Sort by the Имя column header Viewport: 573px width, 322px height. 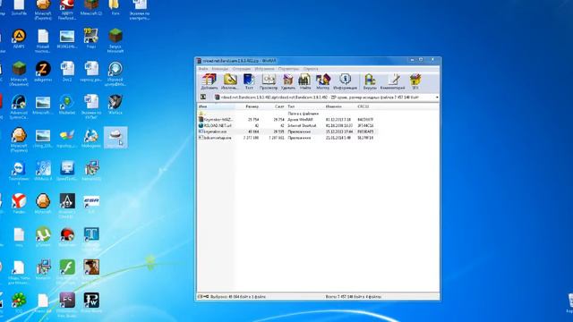click(216, 106)
